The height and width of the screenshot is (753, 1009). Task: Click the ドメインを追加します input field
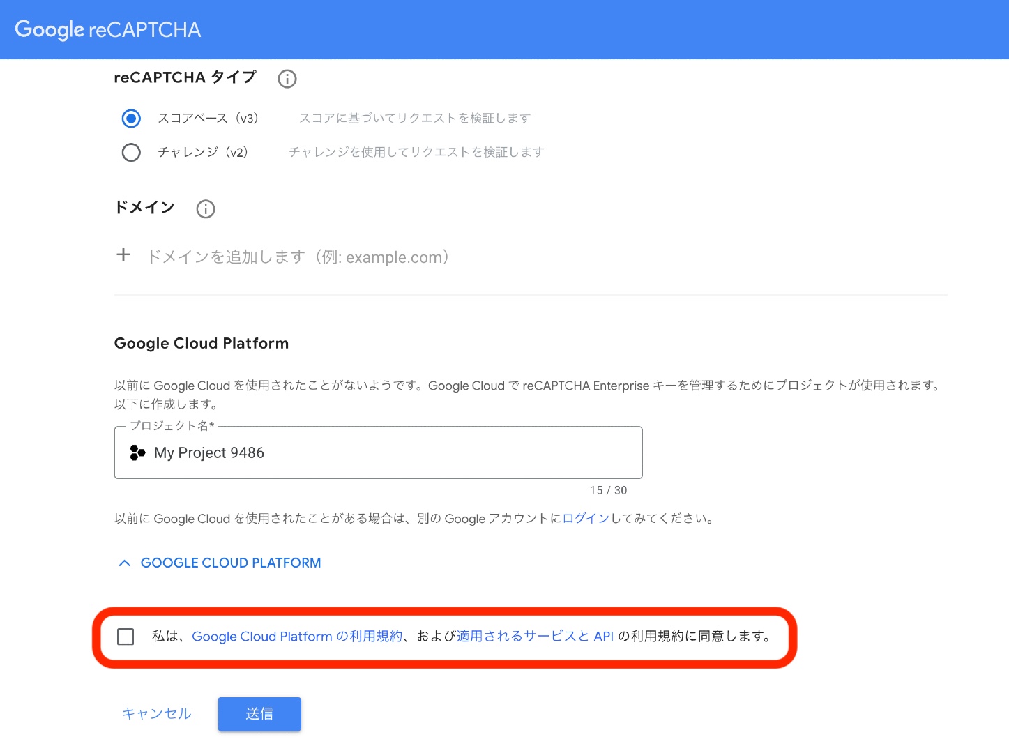pos(298,257)
